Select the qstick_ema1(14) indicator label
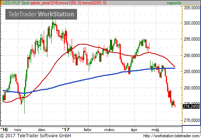The width and height of the screenshot is (201, 139). [44, 3]
